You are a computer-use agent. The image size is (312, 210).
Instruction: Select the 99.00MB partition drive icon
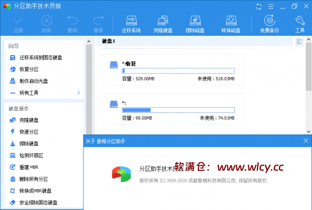pos(114,104)
